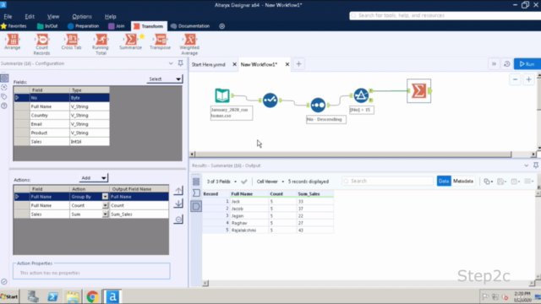
Task: Click the Input Data node on canvas
Action: (222, 95)
